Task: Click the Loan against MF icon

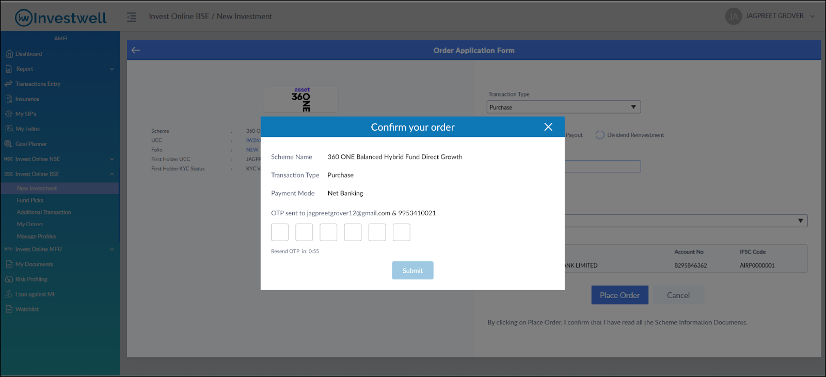Action: [9, 294]
